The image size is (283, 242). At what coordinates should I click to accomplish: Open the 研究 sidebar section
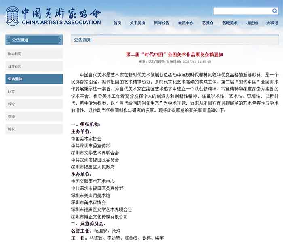tap(34, 91)
